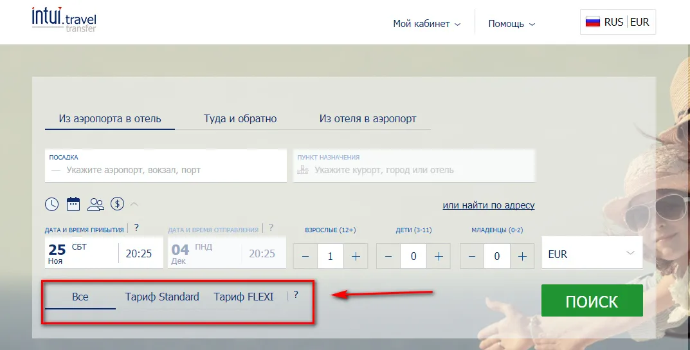Increase the Дети count with plus

point(439,256)
